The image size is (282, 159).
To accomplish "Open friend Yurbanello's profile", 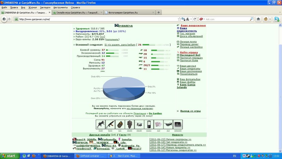I will coord(109,139).
